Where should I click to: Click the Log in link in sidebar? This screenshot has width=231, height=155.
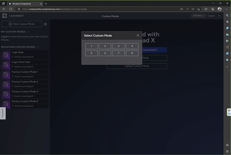[x=4, y=37]
